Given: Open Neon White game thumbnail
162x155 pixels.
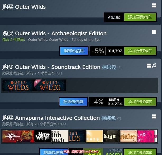Looking at the screenshot, I should click(43, 136).
